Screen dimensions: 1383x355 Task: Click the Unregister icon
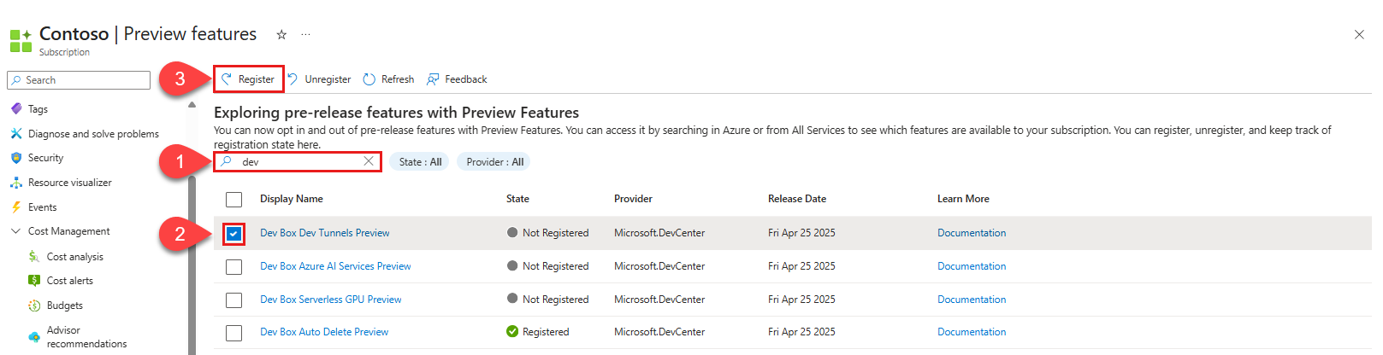(x=293, y=79)
